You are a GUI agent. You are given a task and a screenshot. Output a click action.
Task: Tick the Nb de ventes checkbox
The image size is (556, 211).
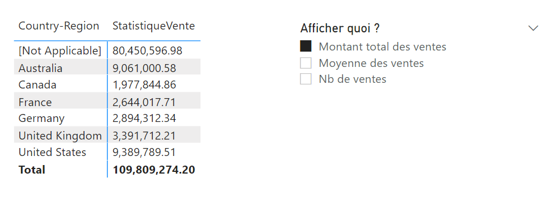pyautogui.click(x=306, y=79)
